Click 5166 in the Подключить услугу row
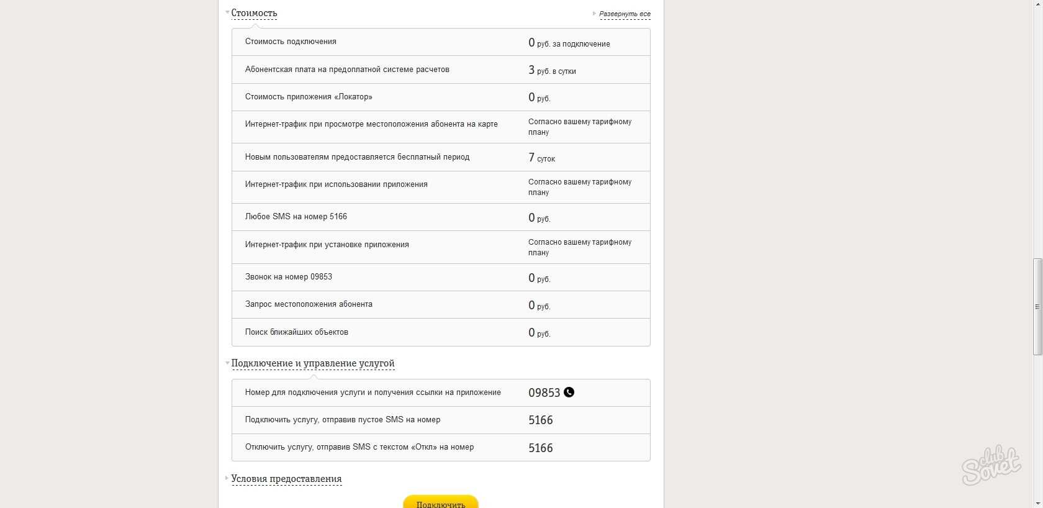1043x508 pixels. click(x=540, y=420)
